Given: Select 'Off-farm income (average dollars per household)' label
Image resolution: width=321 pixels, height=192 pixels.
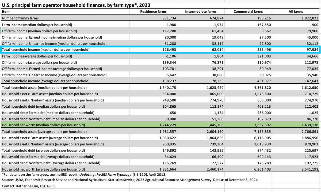Looking at the screenshot, I should click(x=40, y=62).
